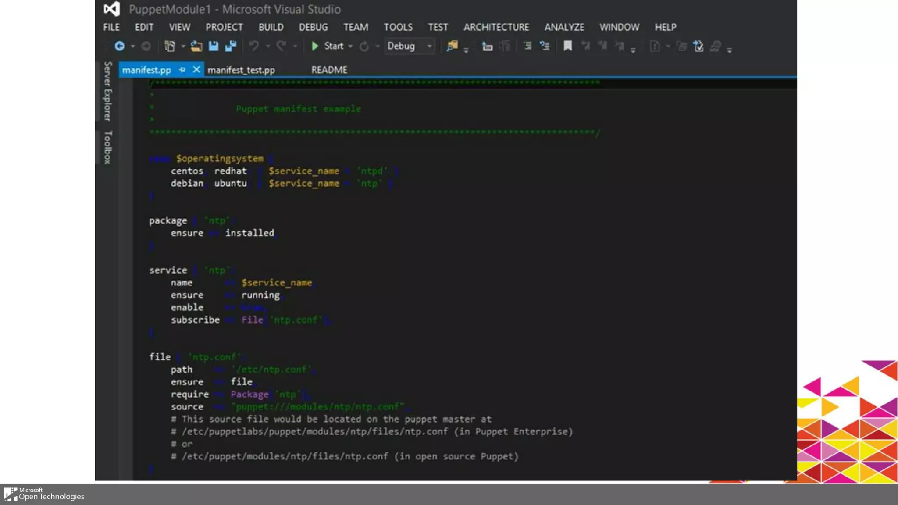898x505 pixels.
Task: Open the Debug configuration dropdown
Action: click(x=429, y=46)
